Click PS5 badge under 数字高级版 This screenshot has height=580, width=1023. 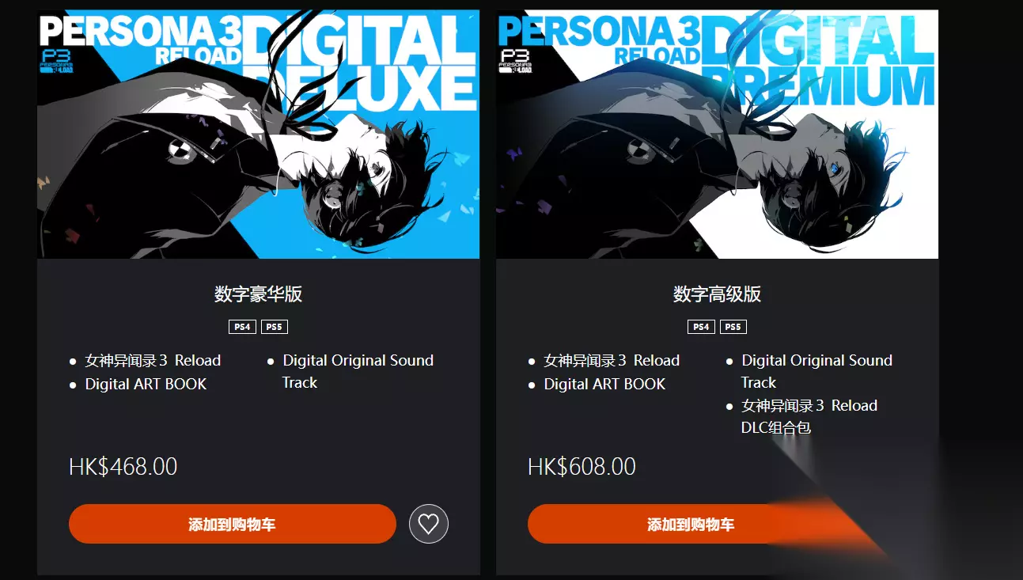coord(733,327)
